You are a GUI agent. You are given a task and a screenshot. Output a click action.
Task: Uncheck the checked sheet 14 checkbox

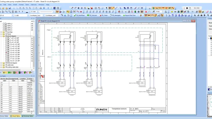pyautogui.click(x=7, y=52)
